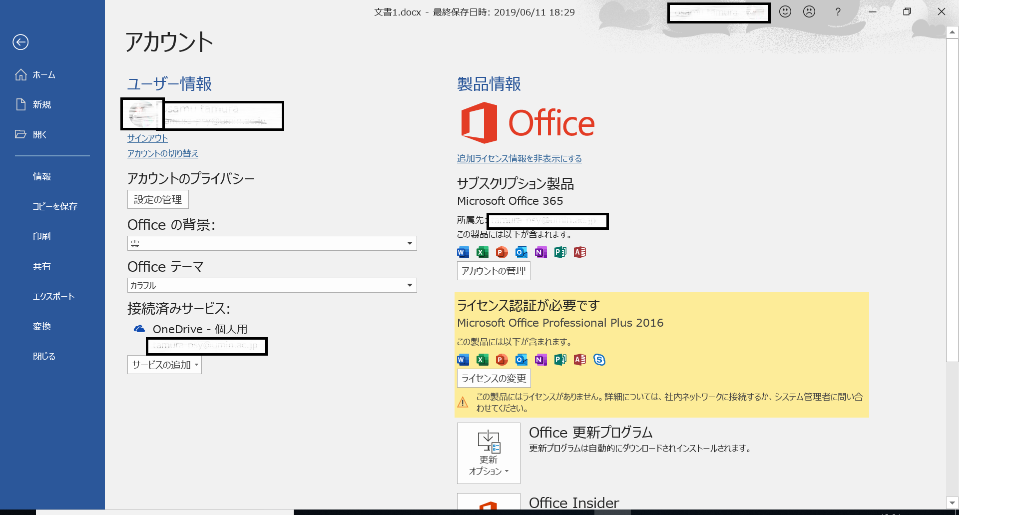Click Publisher icon under Office 365

[x=560, y=253]
